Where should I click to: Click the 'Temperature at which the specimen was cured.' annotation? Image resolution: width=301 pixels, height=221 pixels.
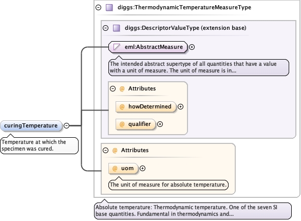pyautogui.click(x=40, y=145)
